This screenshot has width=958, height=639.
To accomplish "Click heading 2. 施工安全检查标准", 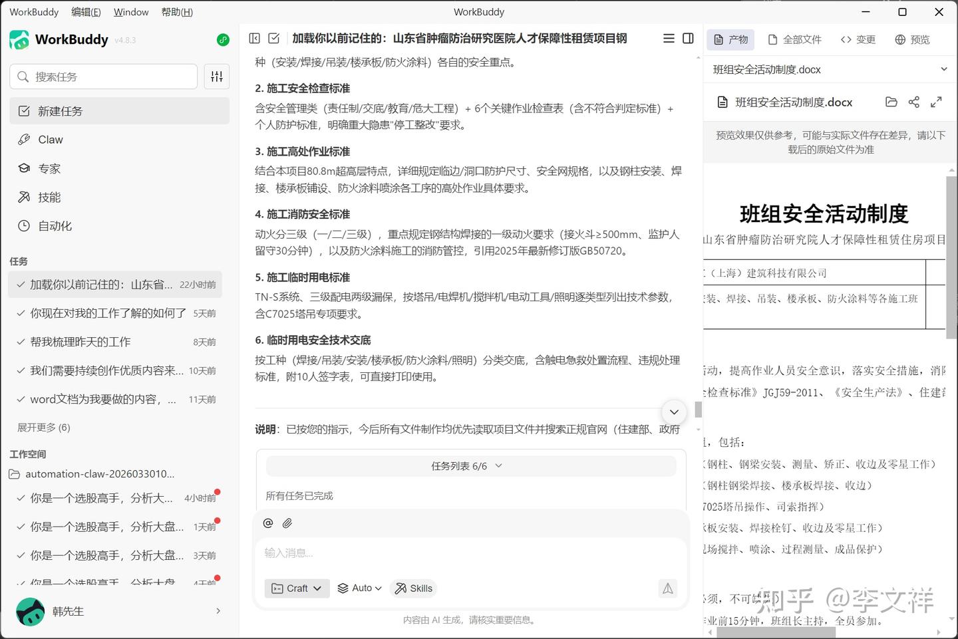I will click(302, 88).
